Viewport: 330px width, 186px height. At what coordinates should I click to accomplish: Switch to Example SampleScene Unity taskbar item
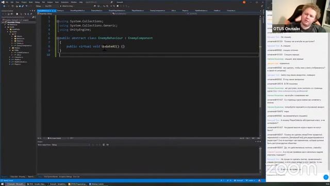[x=57, y=184]
